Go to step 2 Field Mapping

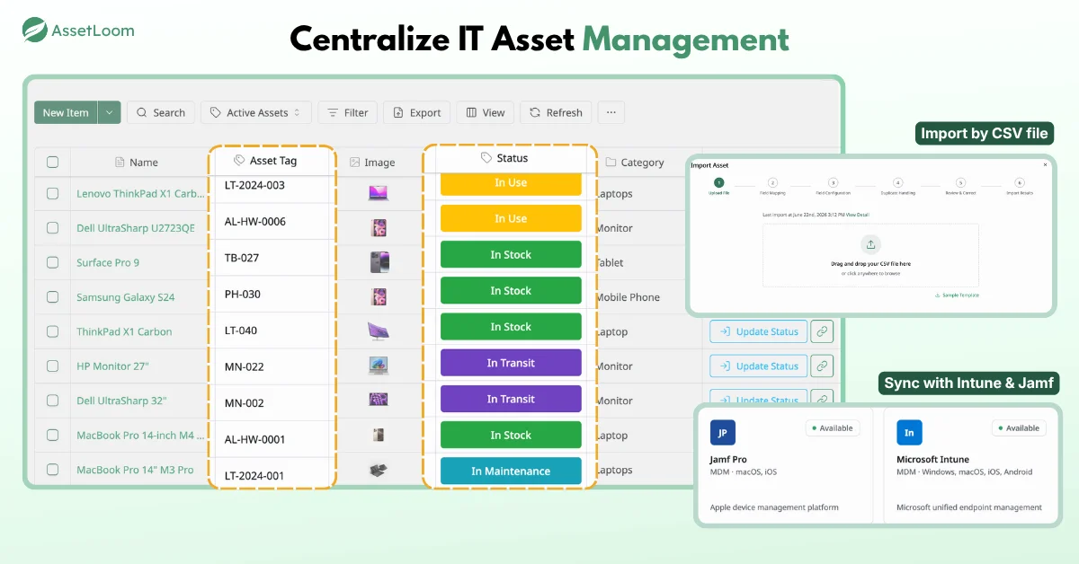(772, 186)
